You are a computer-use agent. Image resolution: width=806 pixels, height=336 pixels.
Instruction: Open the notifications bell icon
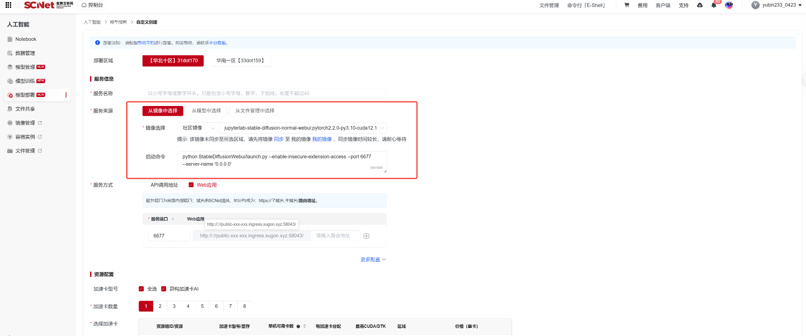[x=714, y=5]
